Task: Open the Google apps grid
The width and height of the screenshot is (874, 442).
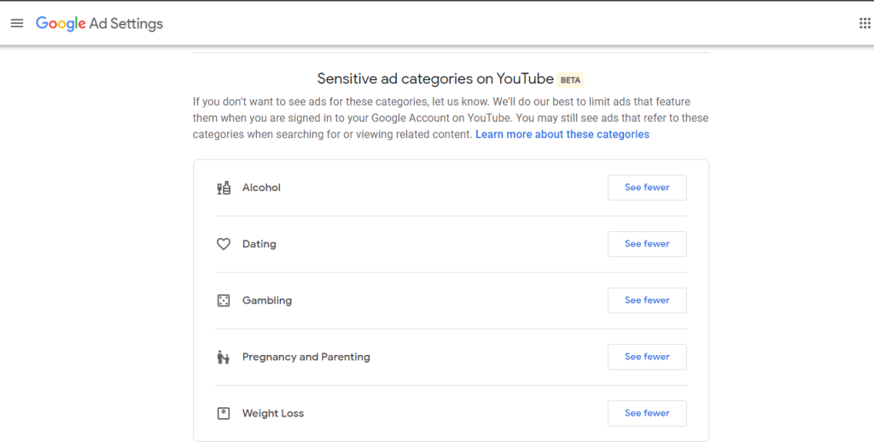Action: 865,23
